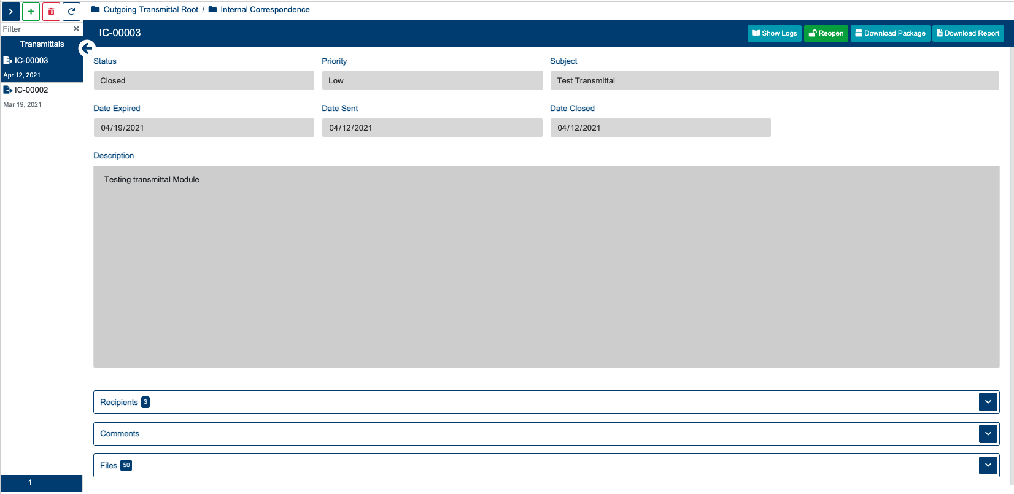
Task: Click inside the Filter input field
Action: (36, 29)
